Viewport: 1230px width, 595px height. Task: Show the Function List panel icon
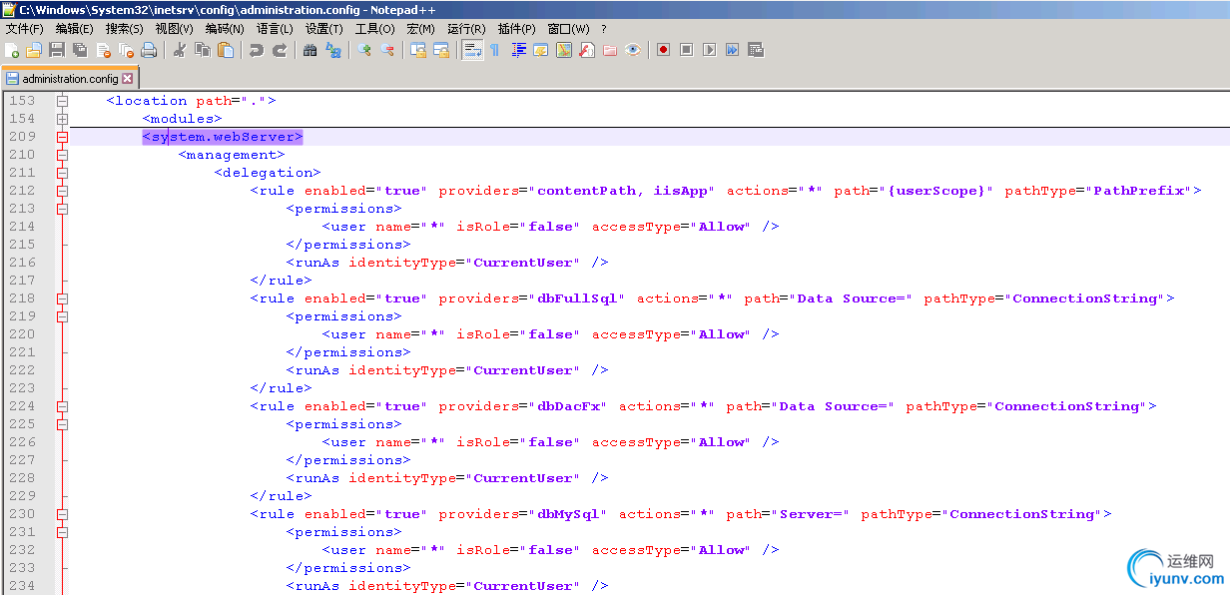[x=587, y=50]
